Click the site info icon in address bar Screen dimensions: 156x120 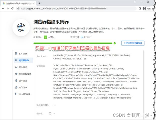click(18, 8)
